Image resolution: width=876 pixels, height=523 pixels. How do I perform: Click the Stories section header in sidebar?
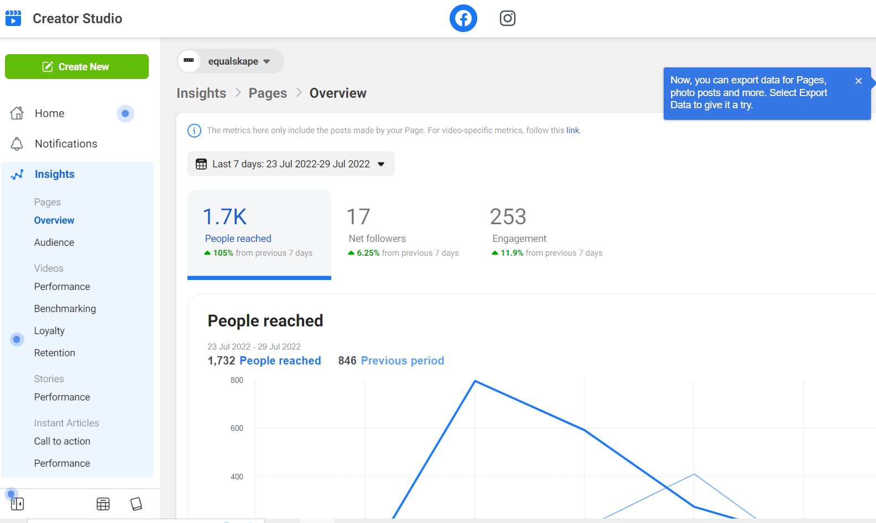pyautogui.click(x=49, y=379)
